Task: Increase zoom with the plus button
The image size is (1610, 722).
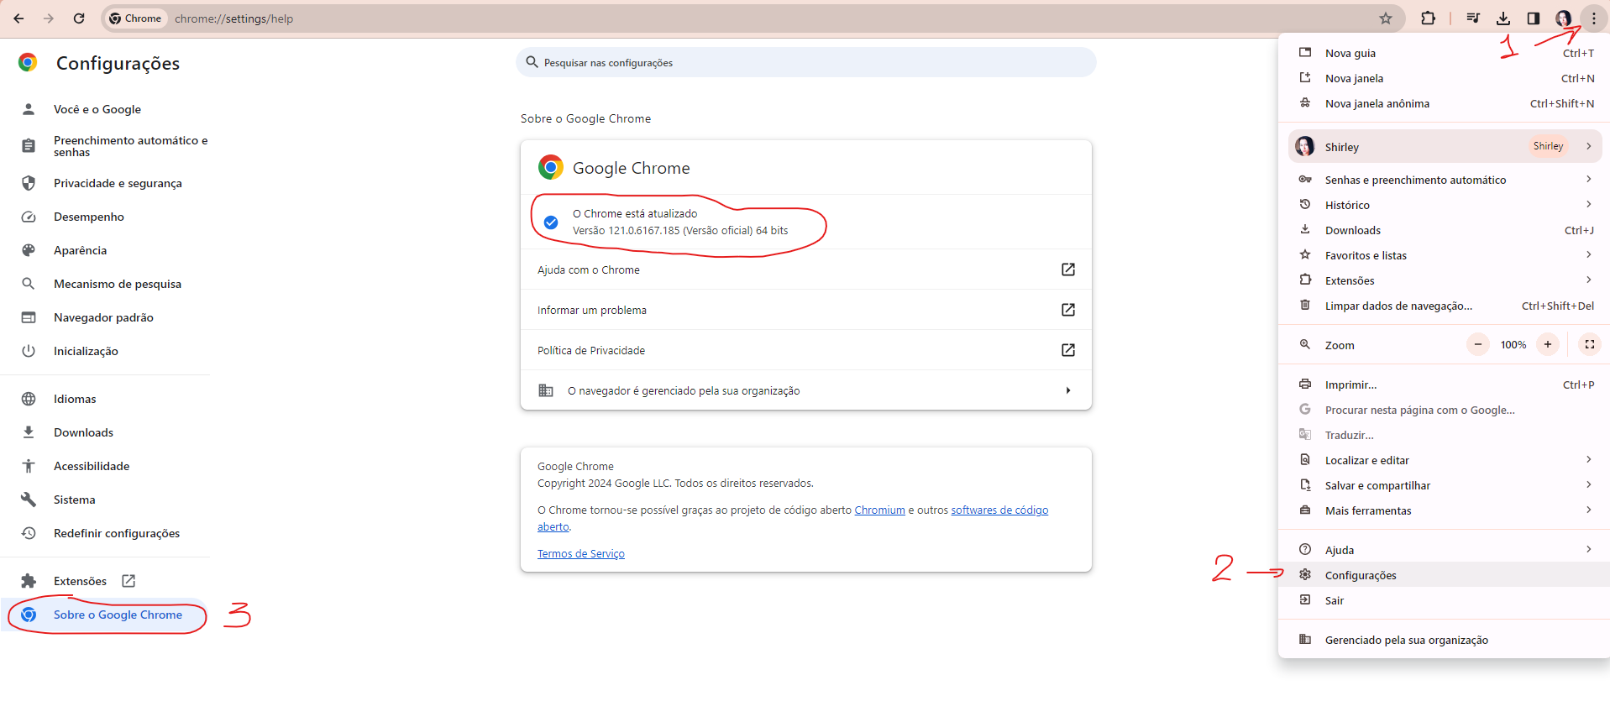Action: tap(1548, 344)
